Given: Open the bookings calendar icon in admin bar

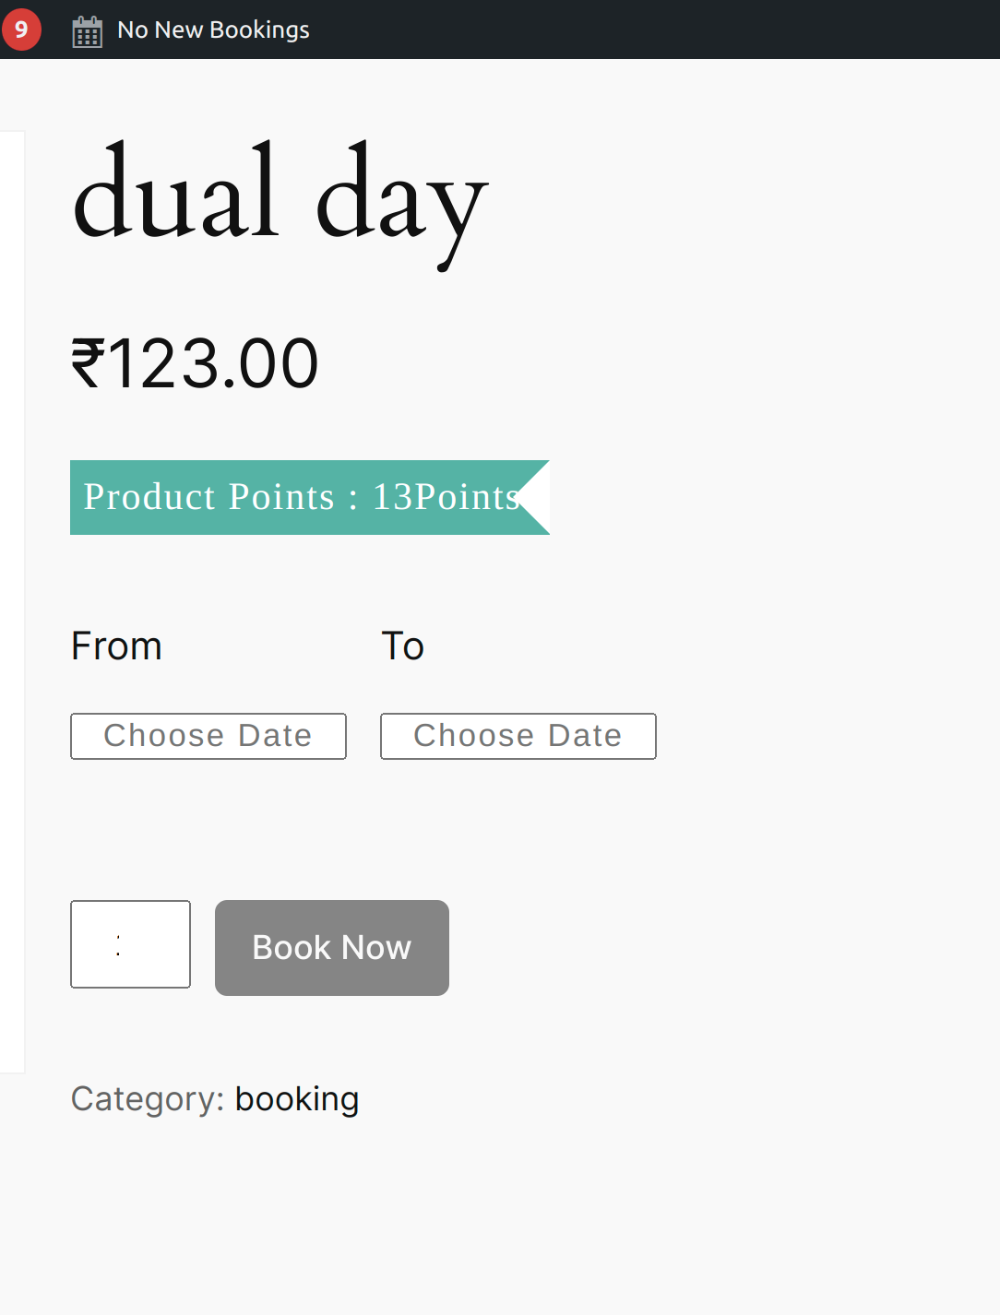Looking at the screenshot, I should 88,31.
